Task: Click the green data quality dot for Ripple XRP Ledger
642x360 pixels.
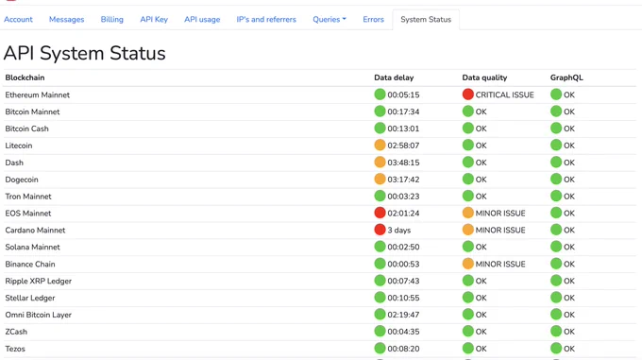Action: (x=467, y=281)
